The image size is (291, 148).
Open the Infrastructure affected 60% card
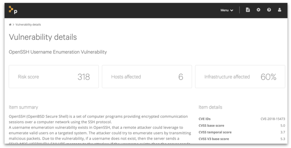[240, 76]
